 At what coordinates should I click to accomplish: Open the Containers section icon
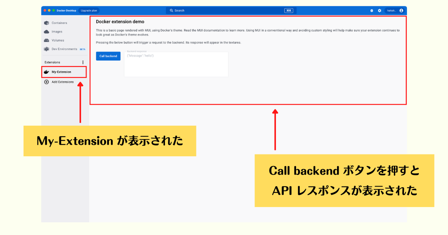[x=46, y=23]
